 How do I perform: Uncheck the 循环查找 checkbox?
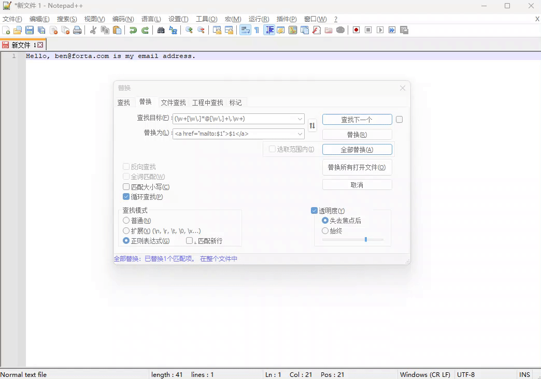[x=126, y=197]
